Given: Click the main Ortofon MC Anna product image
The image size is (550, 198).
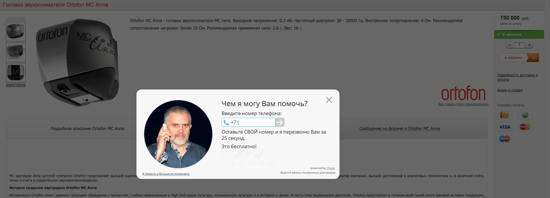Looking at the screenshot, I should tap(77, 62).
